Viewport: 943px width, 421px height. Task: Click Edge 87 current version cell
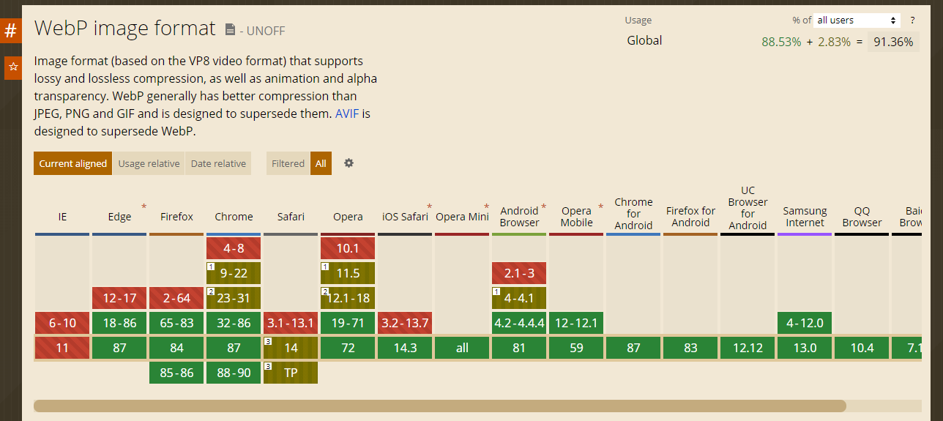point(119,348)
